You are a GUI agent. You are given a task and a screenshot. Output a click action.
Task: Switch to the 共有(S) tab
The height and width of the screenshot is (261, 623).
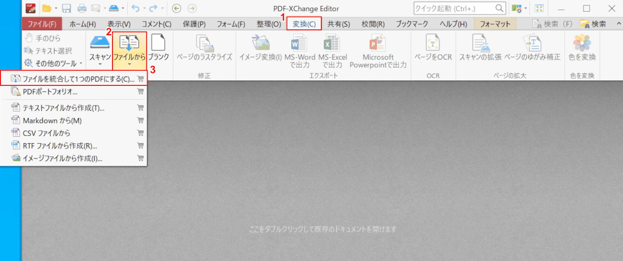point(338,24)
